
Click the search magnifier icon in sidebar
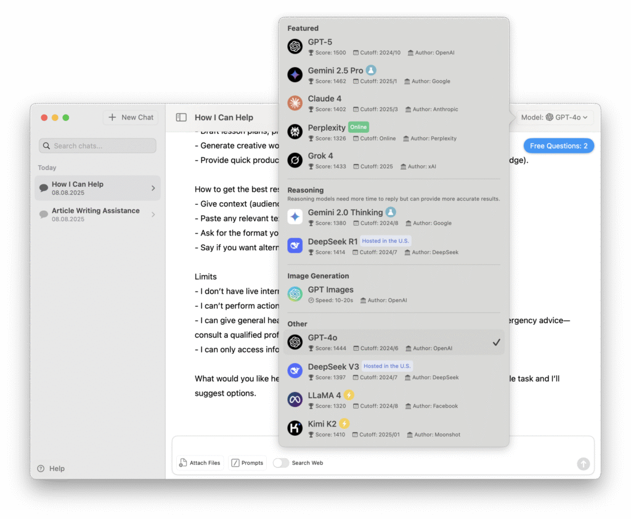[x=46, y=145]
